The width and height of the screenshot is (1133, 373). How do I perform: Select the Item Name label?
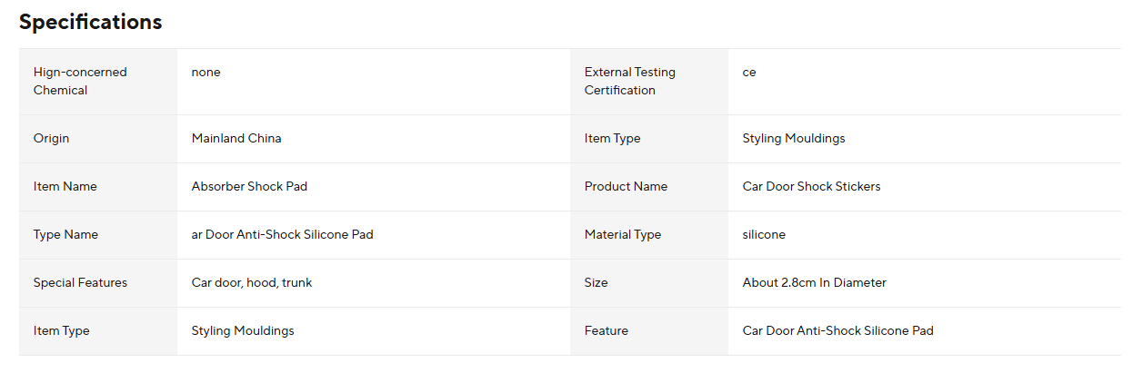pyautogui.click(x=65, y=187)
